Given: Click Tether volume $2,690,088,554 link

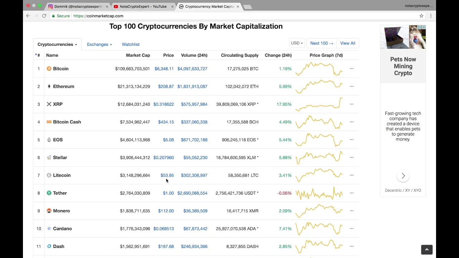Looking at the screenshot, I should click(x=192, y=193).
